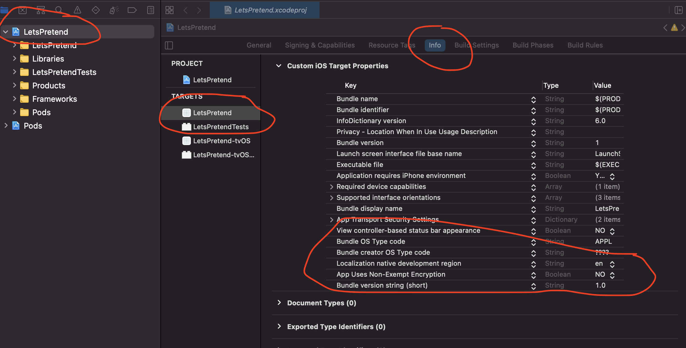This screenshot has height=348, width=686.
Task: Click the LetsPretend jump bar project icon
Action: 170,27
